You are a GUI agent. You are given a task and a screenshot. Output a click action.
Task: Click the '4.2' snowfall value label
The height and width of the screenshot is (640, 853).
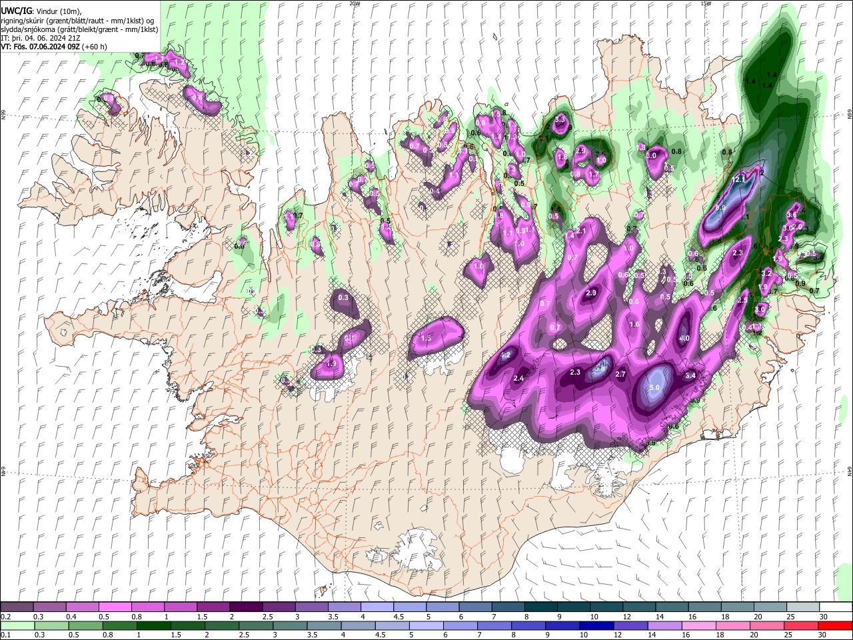pyautogui.click(x=505, y=355)
